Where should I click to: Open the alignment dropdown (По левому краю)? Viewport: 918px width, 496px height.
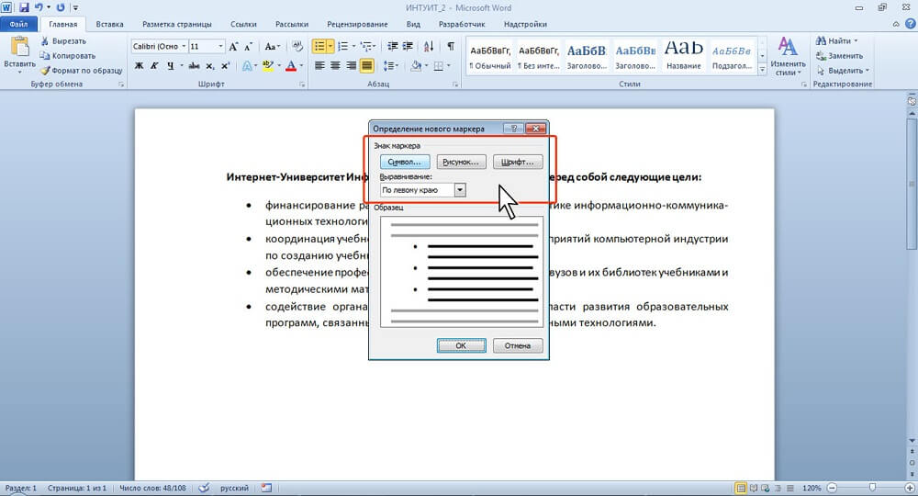460,190
